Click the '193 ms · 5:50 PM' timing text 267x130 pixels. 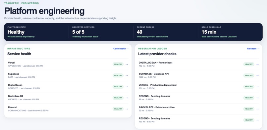(x=147, y=122)
